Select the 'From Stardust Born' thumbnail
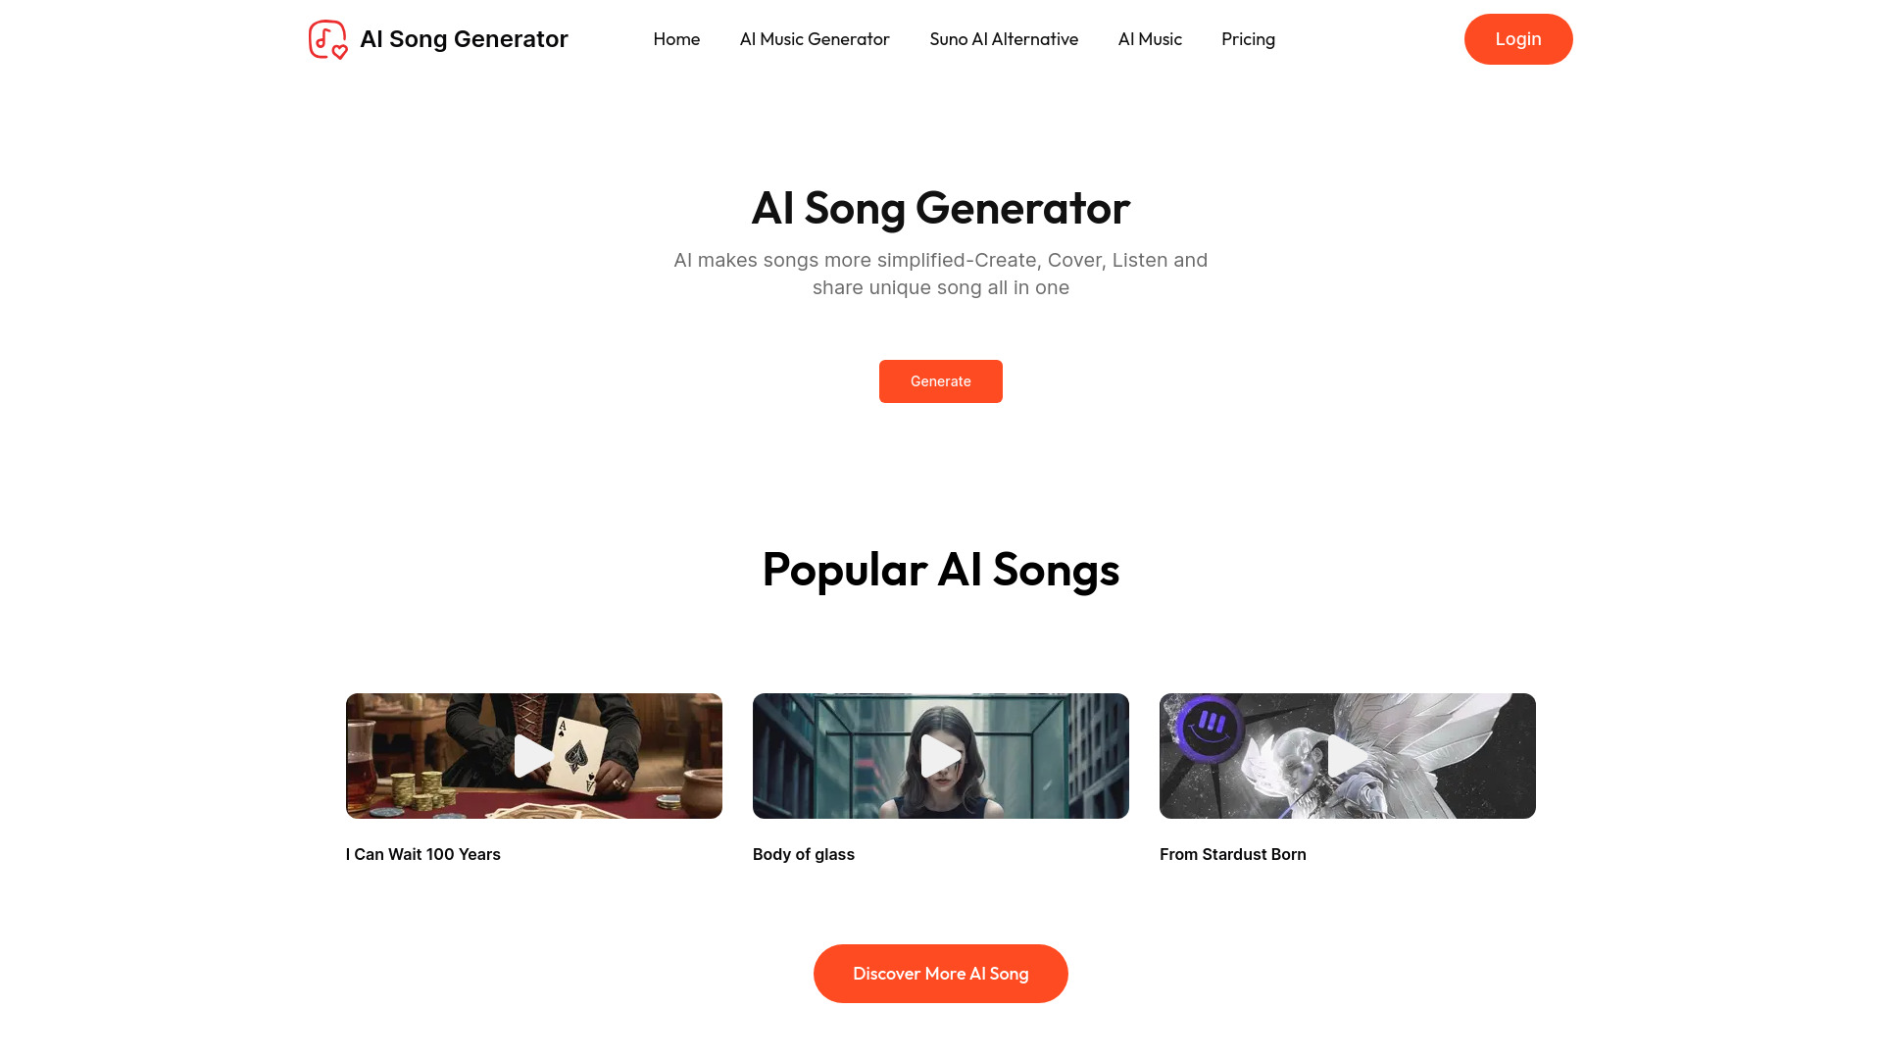This screenshot has width=1882, height=1059. point(1347,754)
